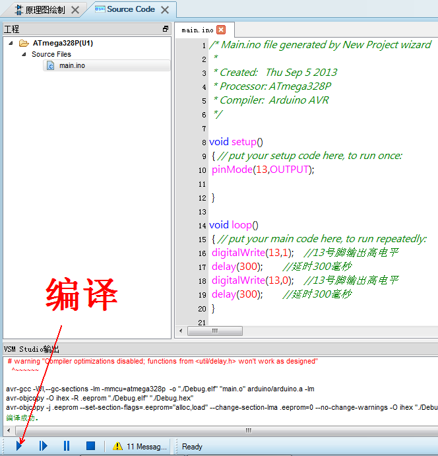This screenshot has width=438, height=456.
Task: Open main.ino in the project tree
Action: click(x=72, y=65)
